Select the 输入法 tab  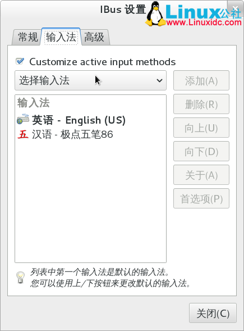(61, 37)
